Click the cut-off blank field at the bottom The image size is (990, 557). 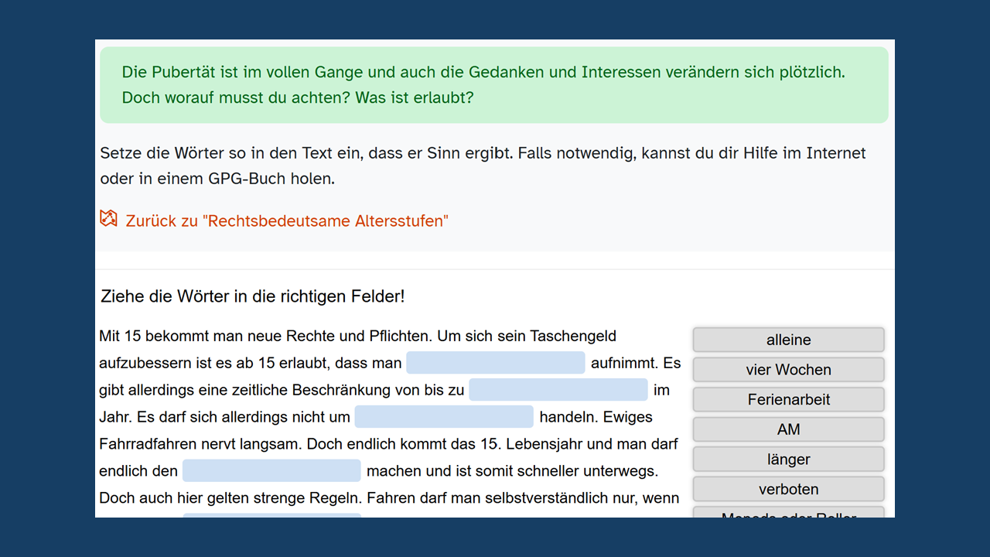[x=271, y=514]
